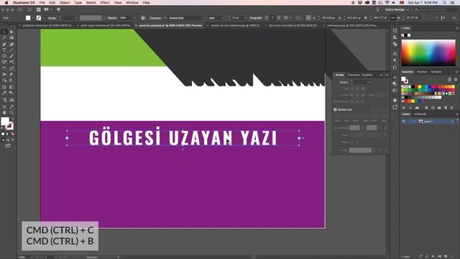The width and height of the screenshot is (460, 259).
Task: Click Create New Layer icon
Action: (446, 256)
